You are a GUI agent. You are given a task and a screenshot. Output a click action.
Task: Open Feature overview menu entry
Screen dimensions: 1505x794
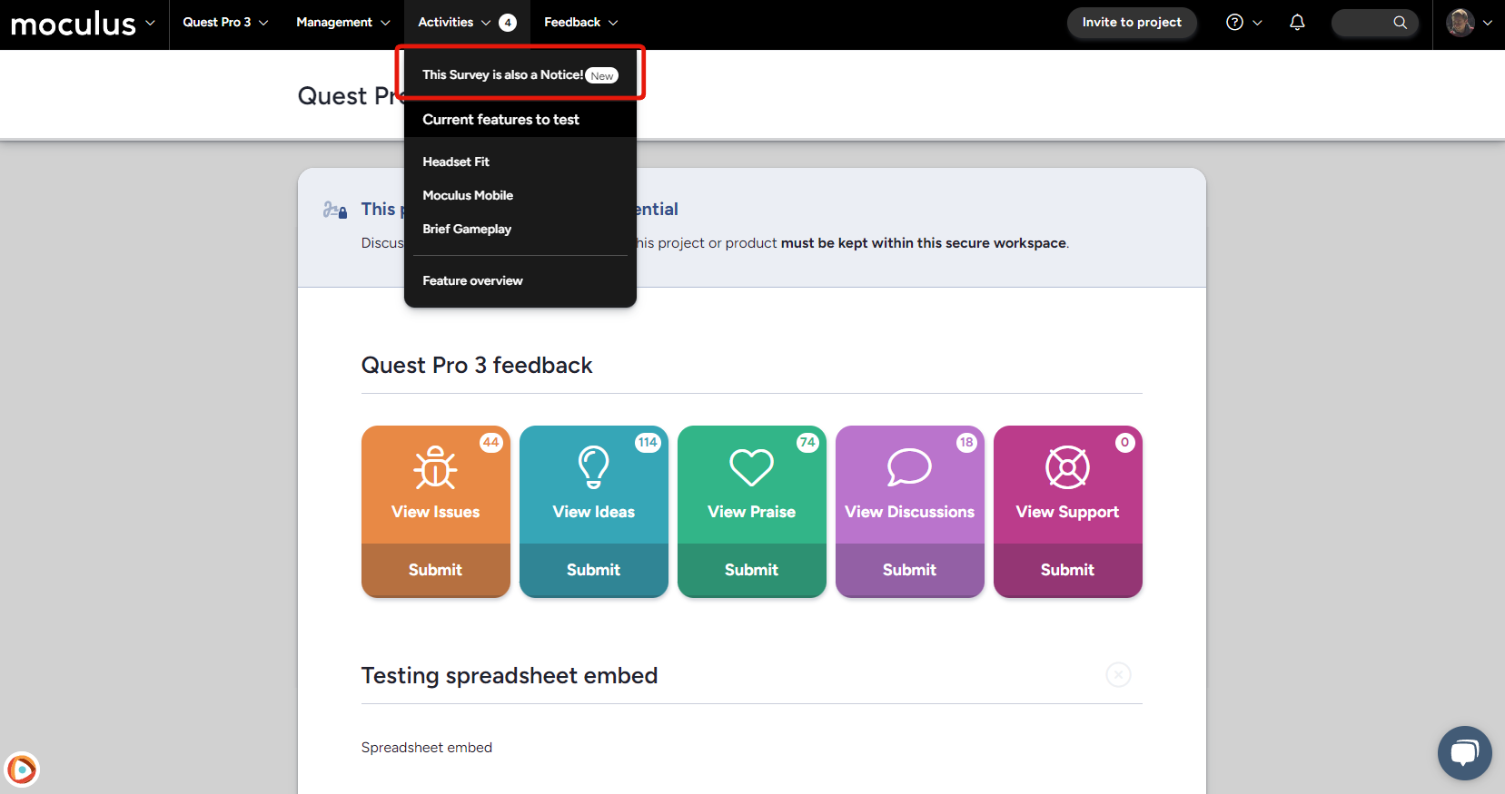click(x=472, y=280)
